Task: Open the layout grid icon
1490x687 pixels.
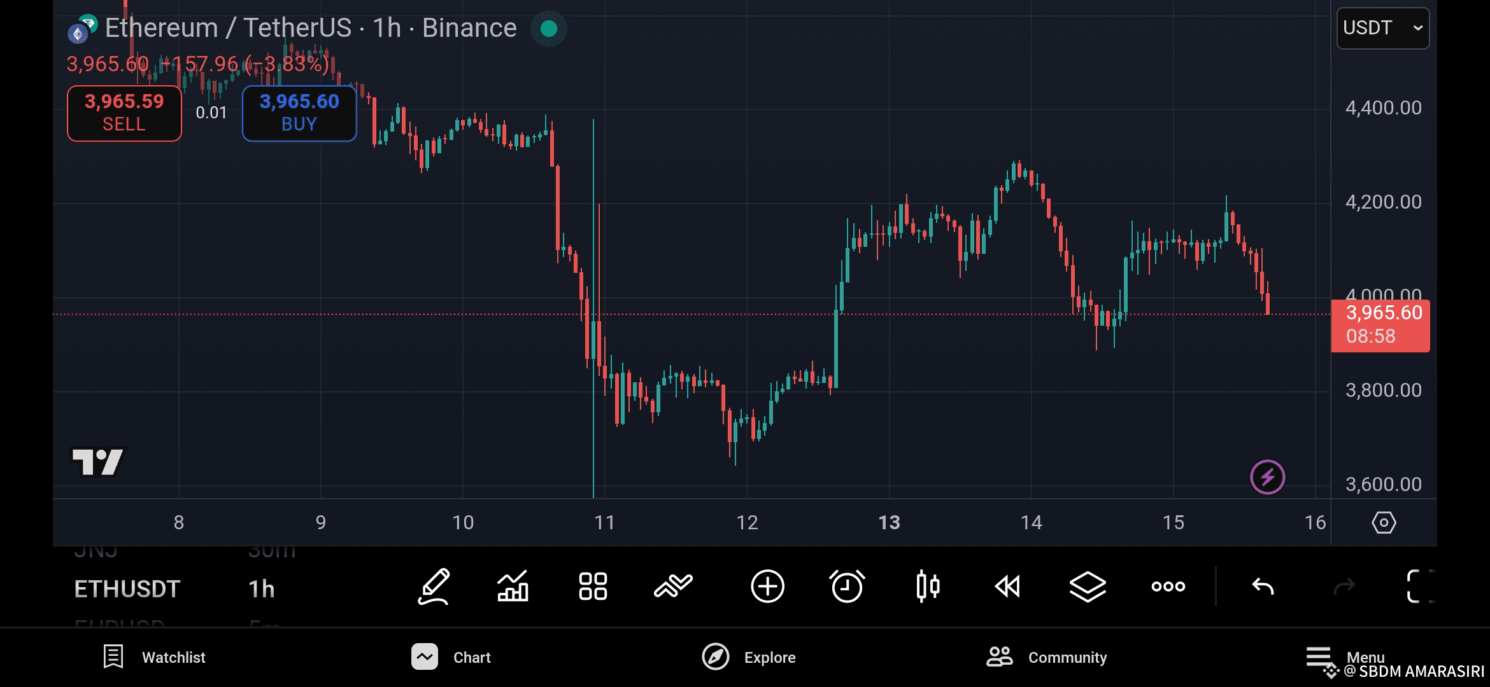Action: pos(592,586)
